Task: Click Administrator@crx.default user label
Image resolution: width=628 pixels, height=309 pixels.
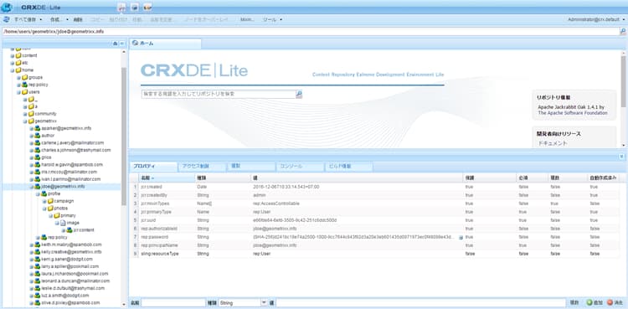Action: [595, 19]
